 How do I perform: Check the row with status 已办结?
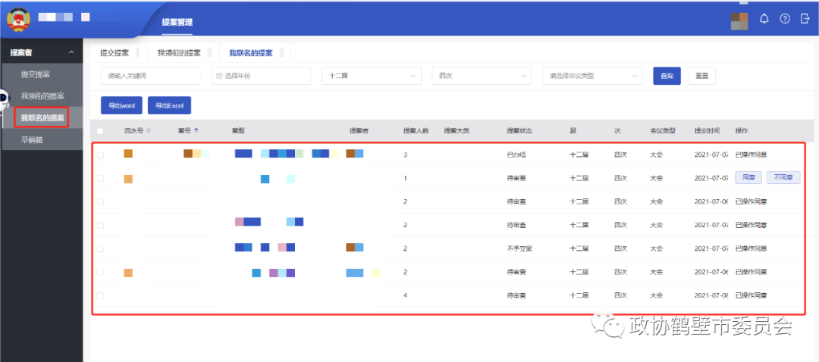100,155
